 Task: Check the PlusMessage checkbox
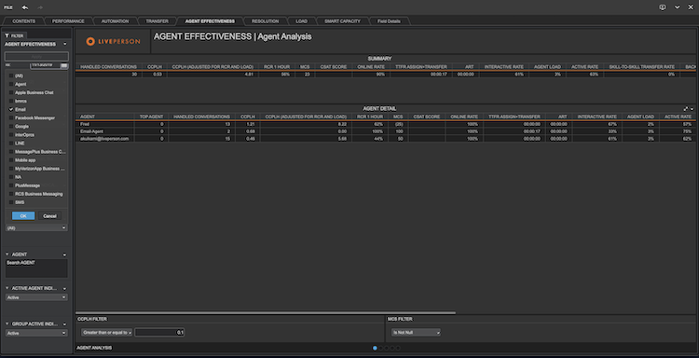(11, 186)
